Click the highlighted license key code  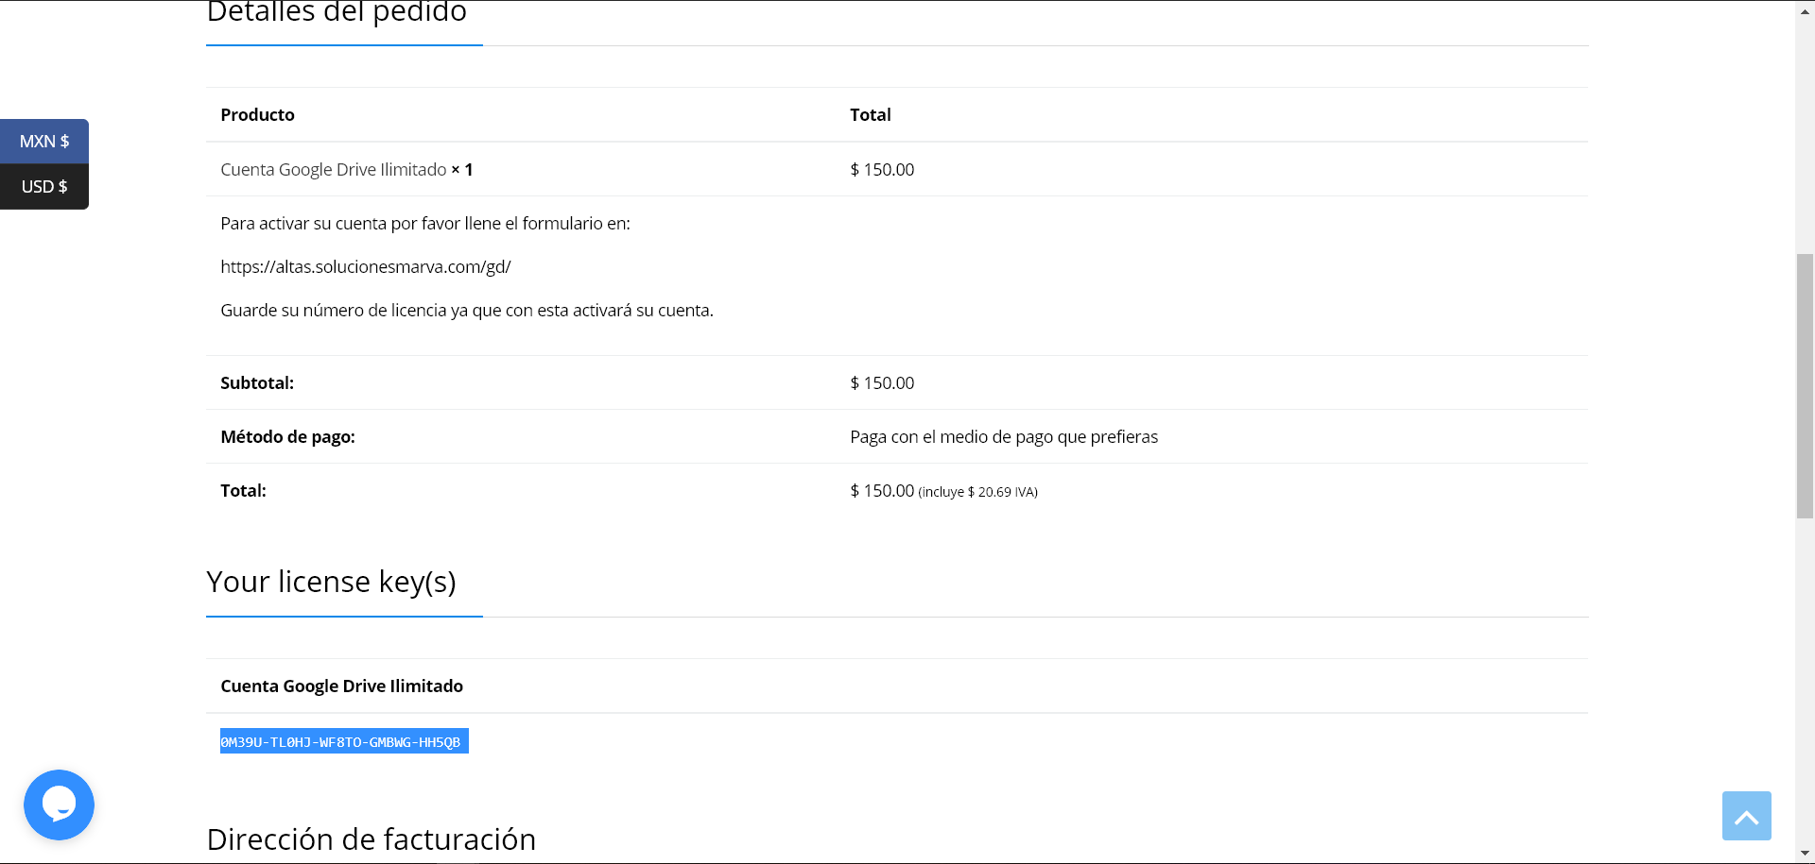[343, 742]
